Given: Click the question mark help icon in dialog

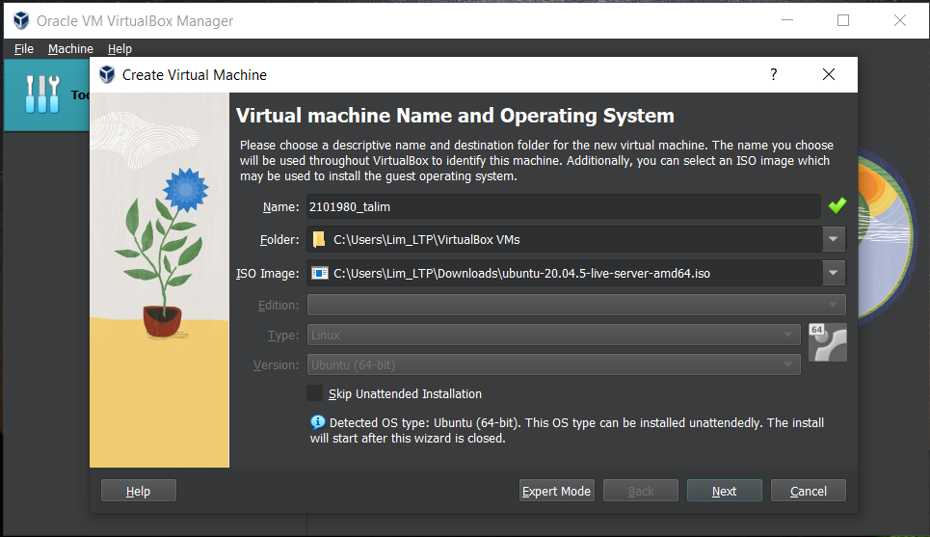Looking at the screenshot, I should point(773,74).
